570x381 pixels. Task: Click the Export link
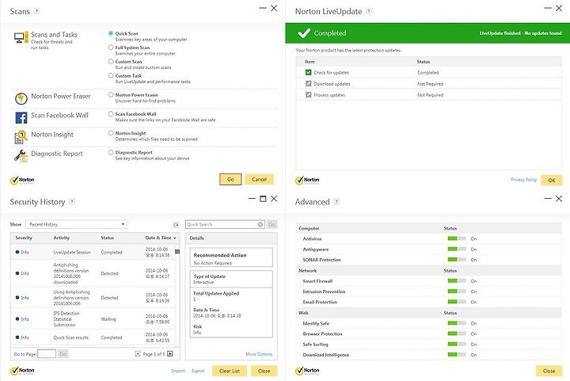(198, 371)
